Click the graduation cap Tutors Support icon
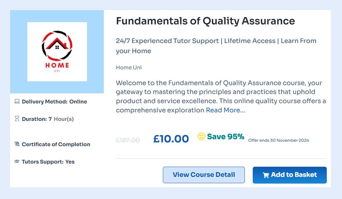This screenshot has width=342, height=199. click(17, 162)
